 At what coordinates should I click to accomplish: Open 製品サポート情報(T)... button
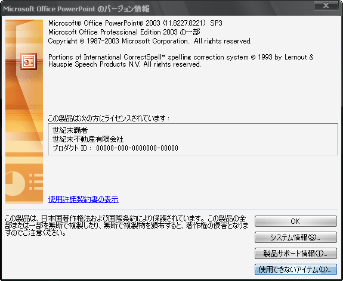coord(295,253)
